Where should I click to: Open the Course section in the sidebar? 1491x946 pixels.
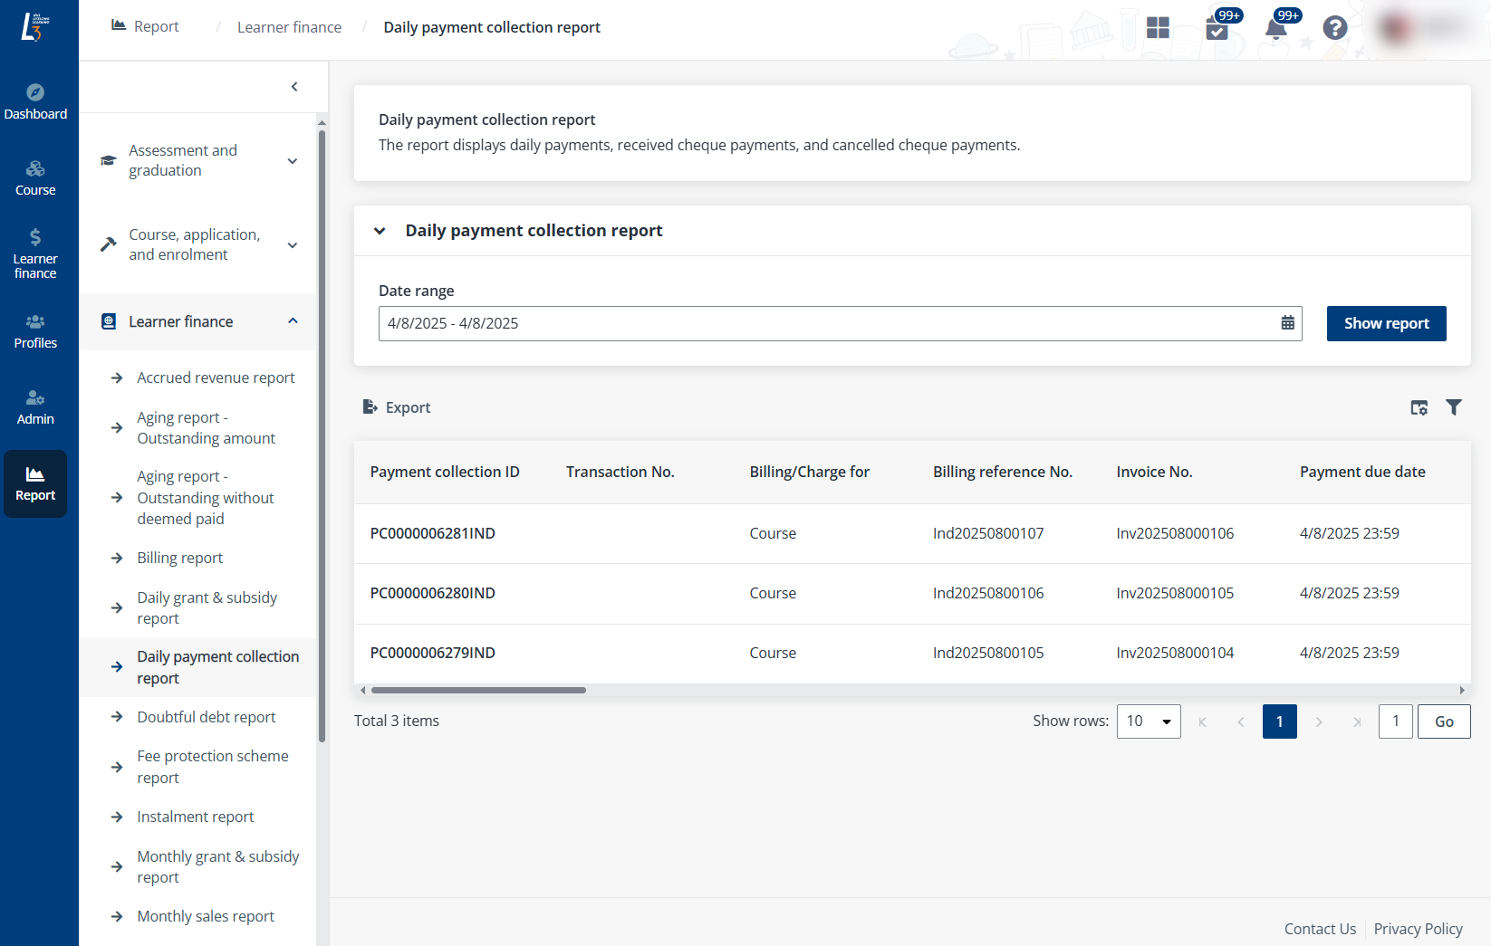tap(35, 177)
